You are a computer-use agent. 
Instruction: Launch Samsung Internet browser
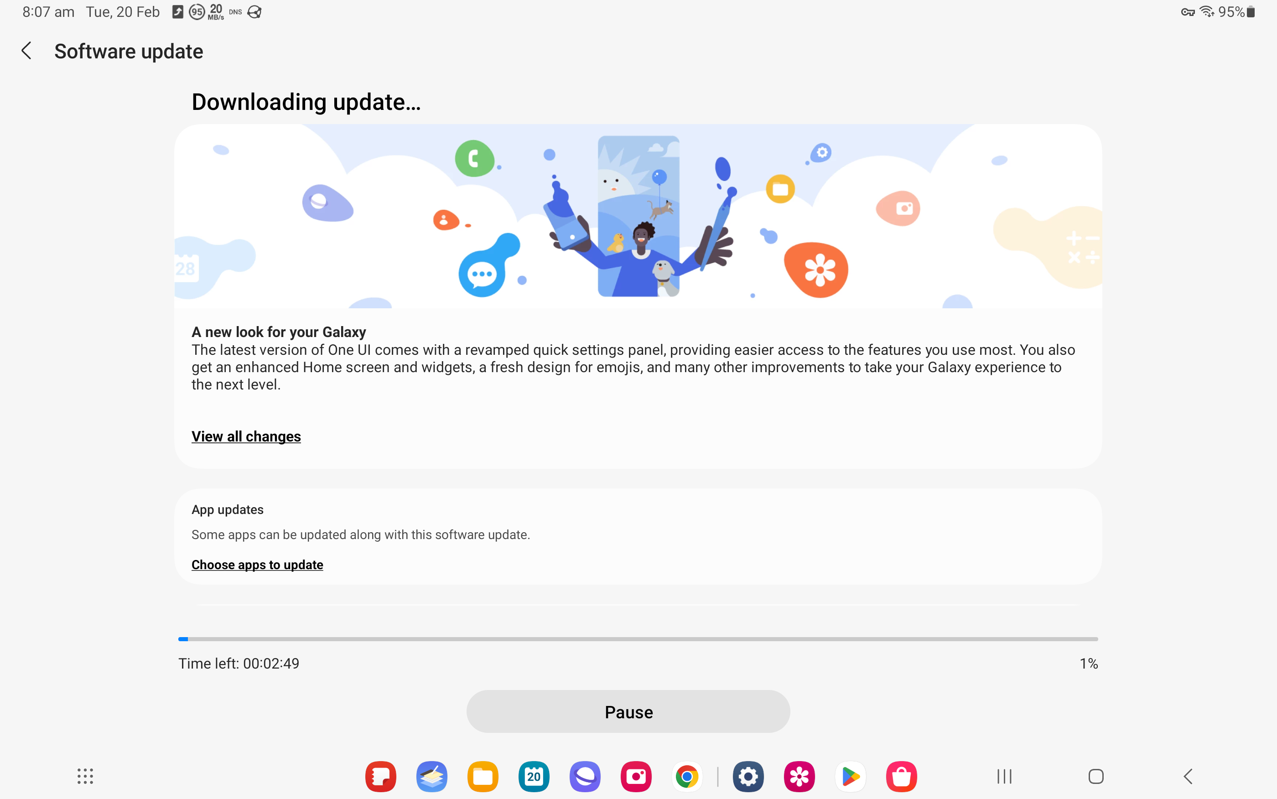point(585,776)
